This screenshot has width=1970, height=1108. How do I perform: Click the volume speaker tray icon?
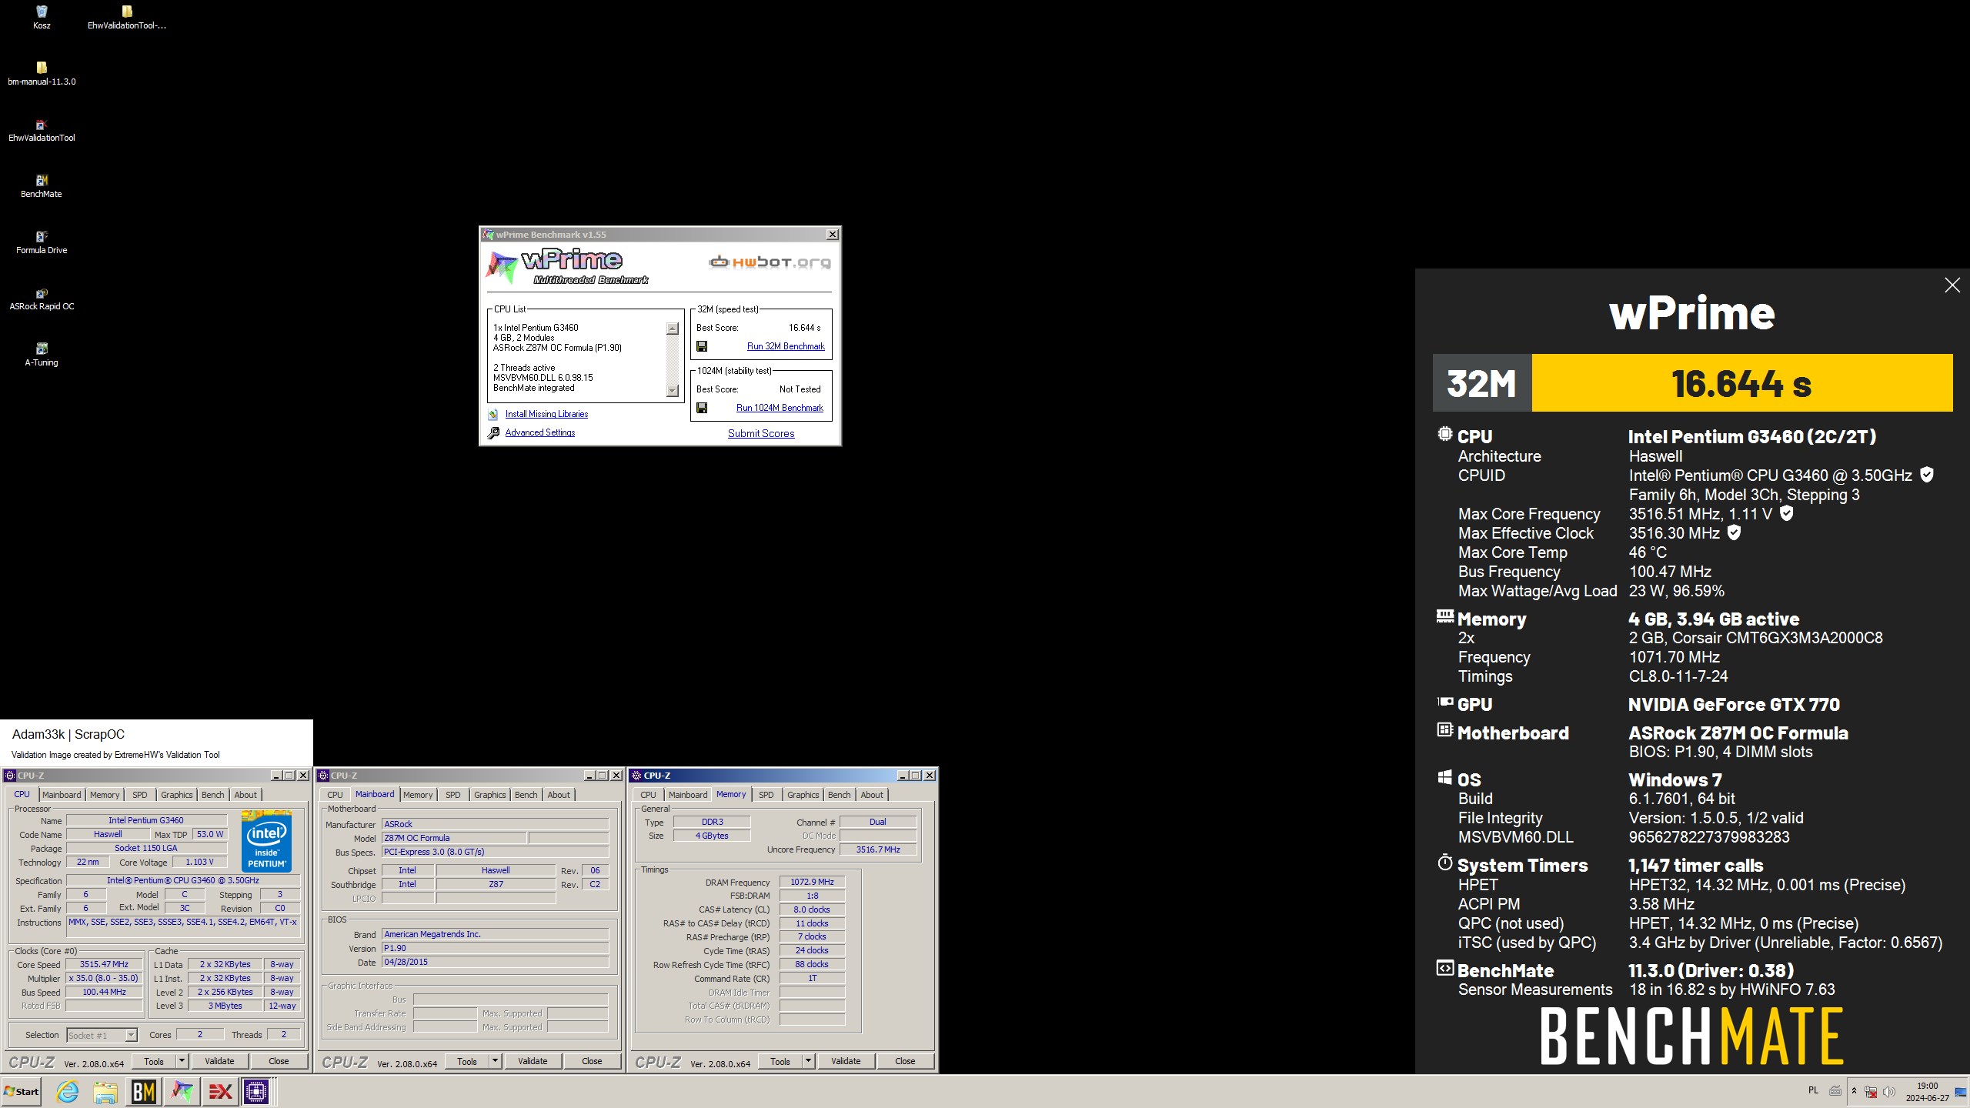coord(1888,1092)
